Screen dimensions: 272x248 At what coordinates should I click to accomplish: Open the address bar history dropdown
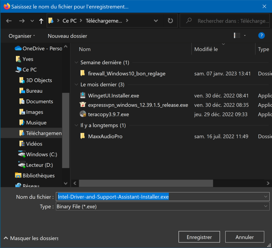pos(156,21)
